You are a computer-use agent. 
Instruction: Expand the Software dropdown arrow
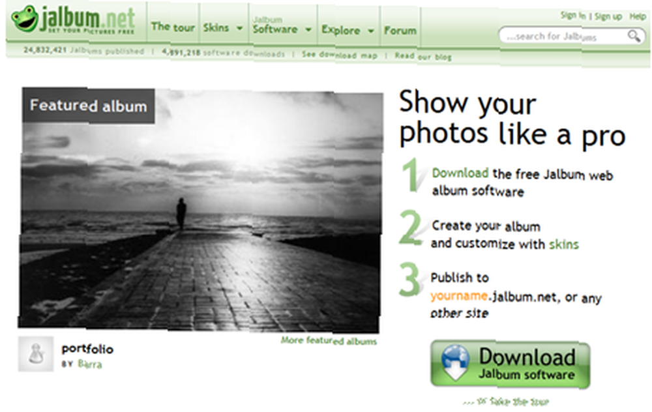pos(308,30)
